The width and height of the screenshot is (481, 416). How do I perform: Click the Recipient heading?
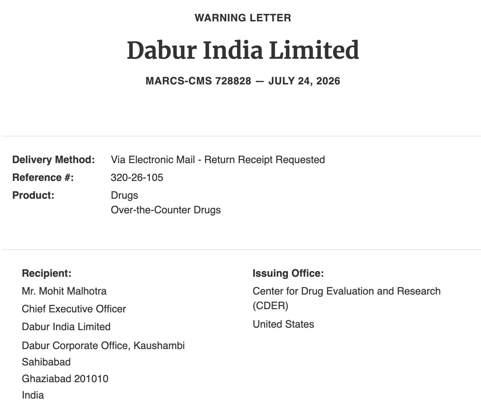47,273
